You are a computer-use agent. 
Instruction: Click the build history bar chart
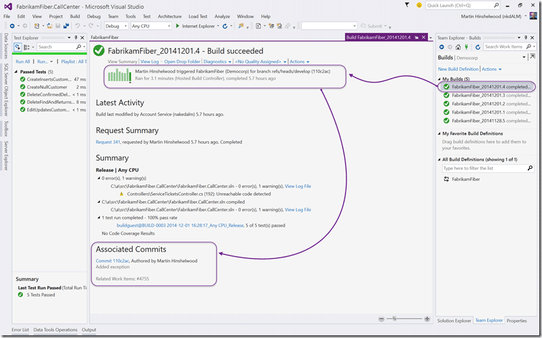pos(119,75)
